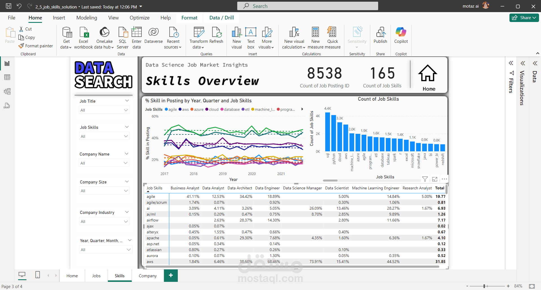Switch to mobile layout view

[37, 275]
